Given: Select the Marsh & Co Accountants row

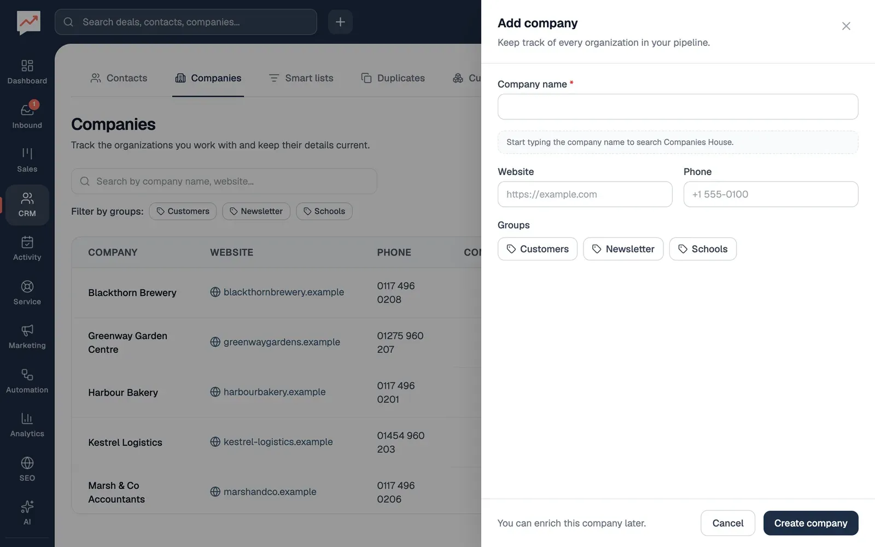Looking at the screenshot, I should tap(276, 492).
